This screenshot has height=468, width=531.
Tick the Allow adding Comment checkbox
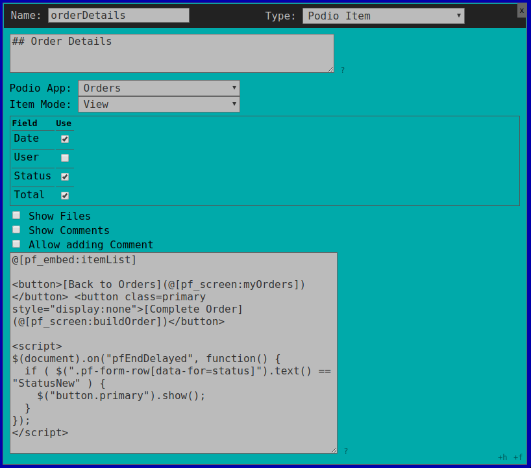[x=16, y=244]
